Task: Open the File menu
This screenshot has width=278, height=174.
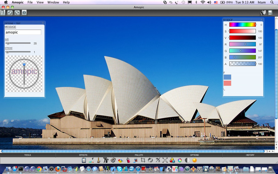Action: click(30, 2)
